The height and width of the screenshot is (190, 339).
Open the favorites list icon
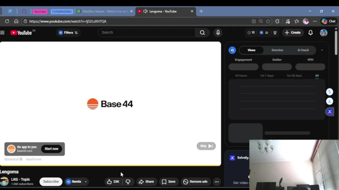coord(297,21)
